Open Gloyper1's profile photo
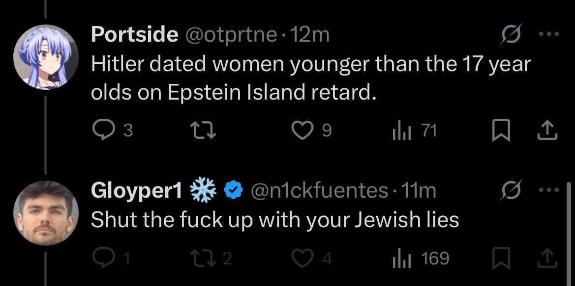This screenshot has height=286, width=575. click(x=46, y=213)
